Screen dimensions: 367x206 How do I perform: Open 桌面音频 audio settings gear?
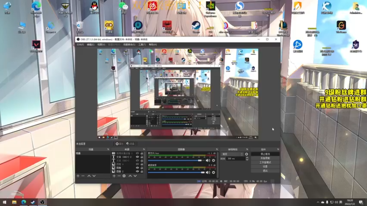coord(213,173)
